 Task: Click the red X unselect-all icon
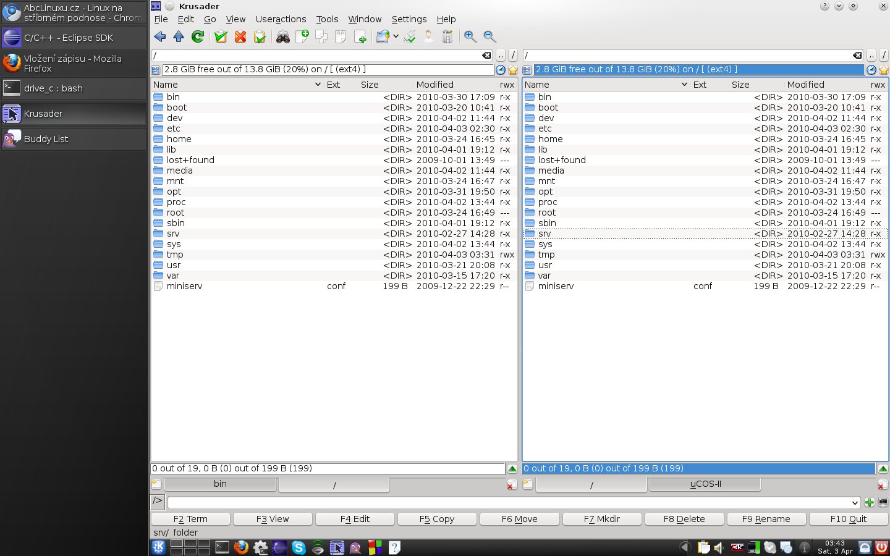click(x=240, y=37)
